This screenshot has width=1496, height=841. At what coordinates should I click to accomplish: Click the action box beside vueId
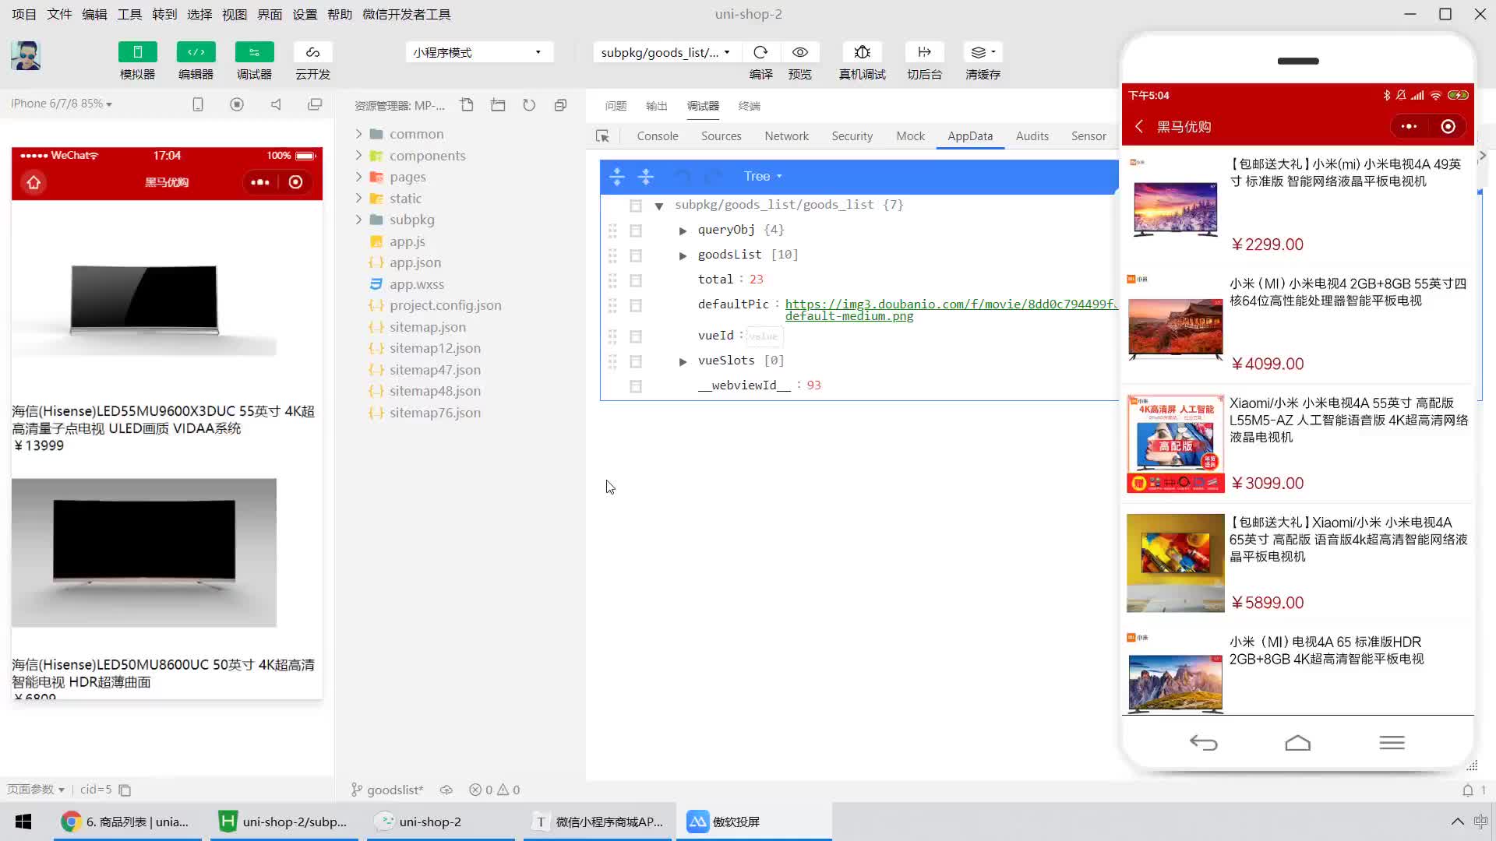636,336
